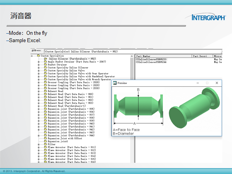Viewport: 232px width, 174px height.
Task: Expand Flame Arrestor 912 node
Action: click(39, 150)
